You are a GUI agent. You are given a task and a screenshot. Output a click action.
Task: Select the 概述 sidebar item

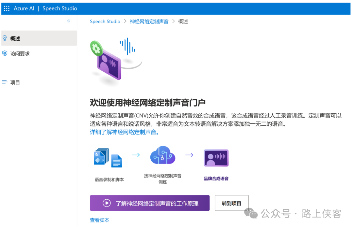point(39,38)
